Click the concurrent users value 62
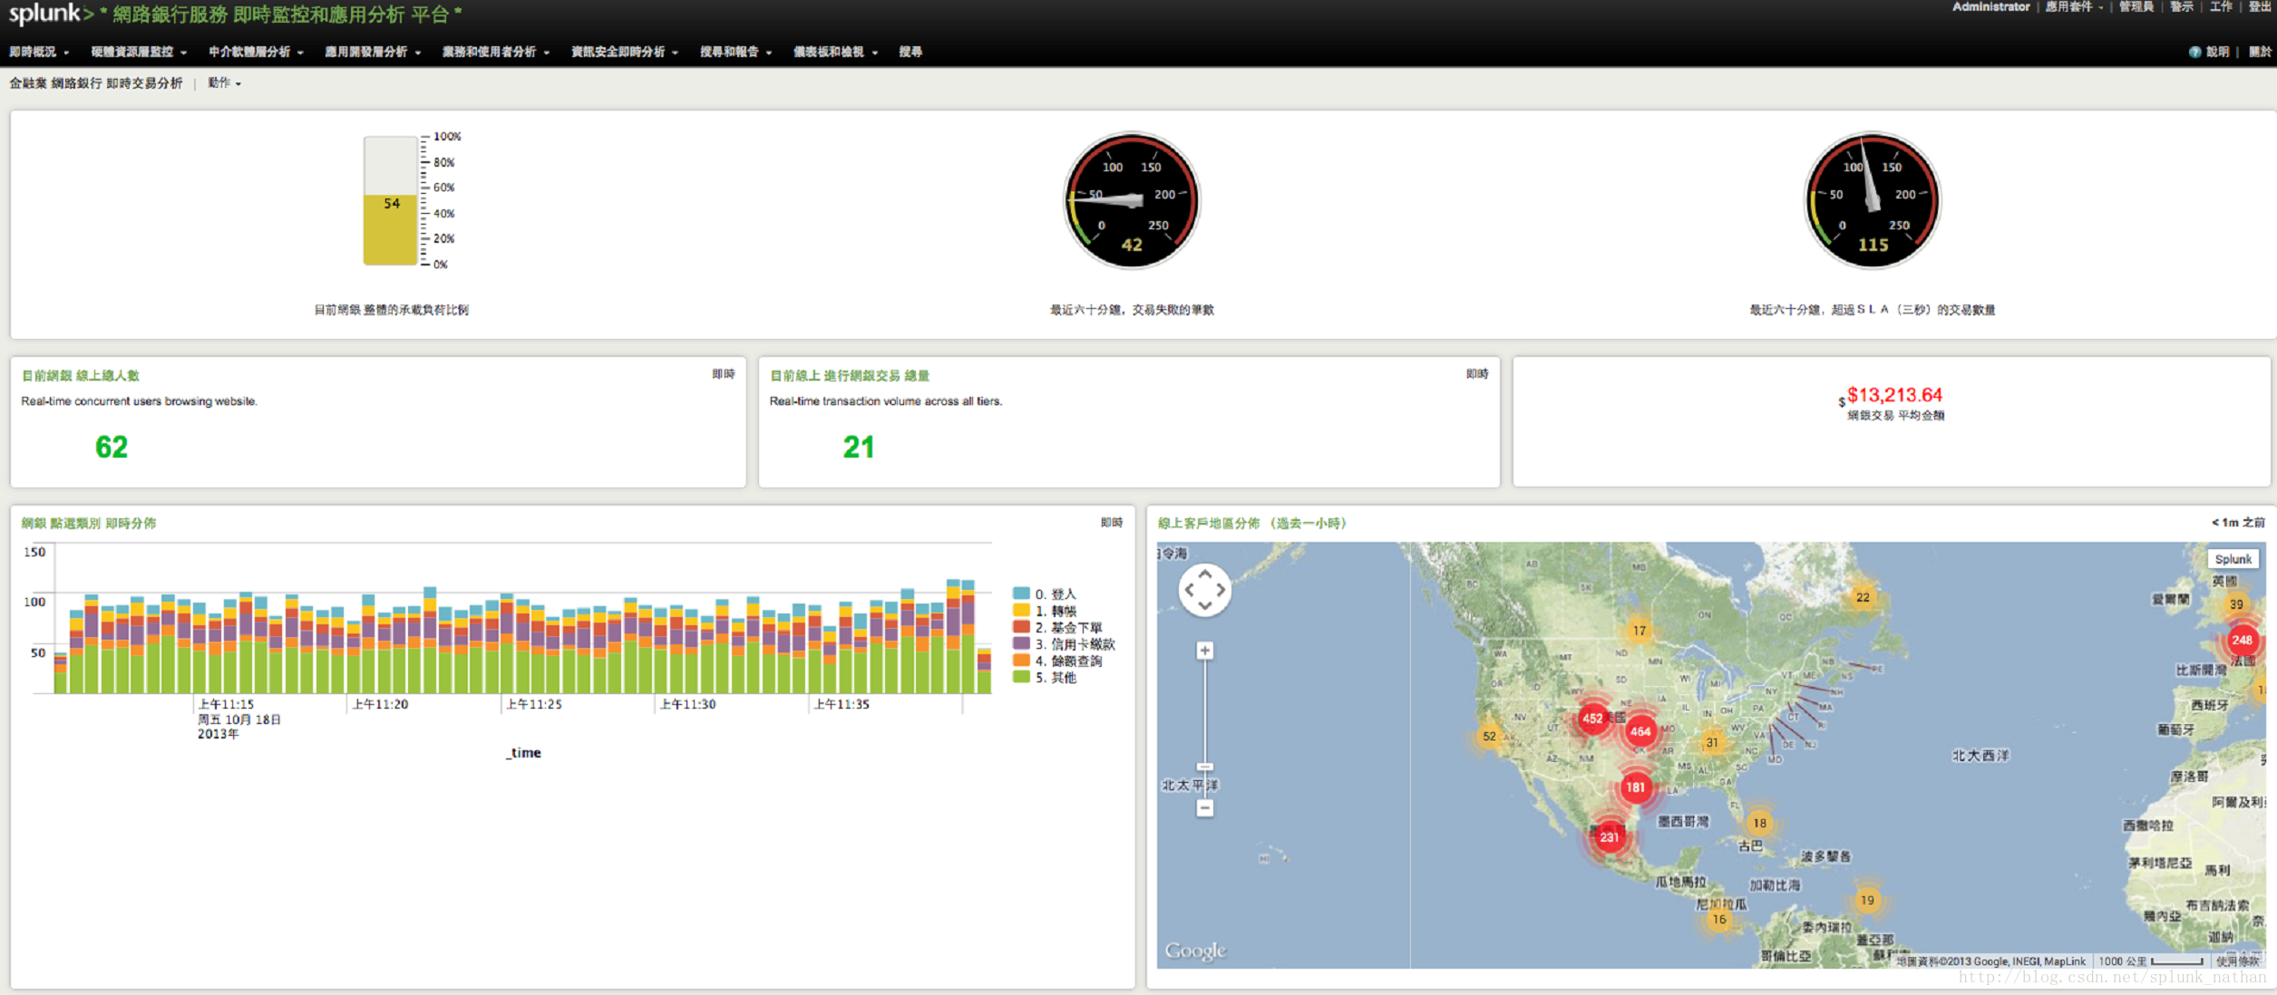2277x995 pixels. [112, 447]
